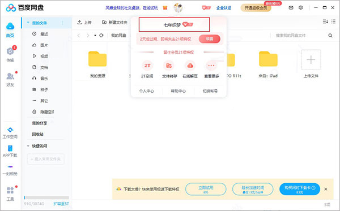
Task: Open the APP下载 phone icon
Action: [10, 148]
